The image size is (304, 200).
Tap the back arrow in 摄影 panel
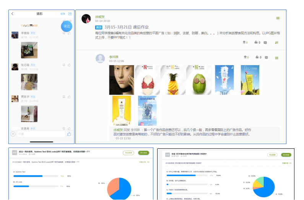click(x=13, y=14)
